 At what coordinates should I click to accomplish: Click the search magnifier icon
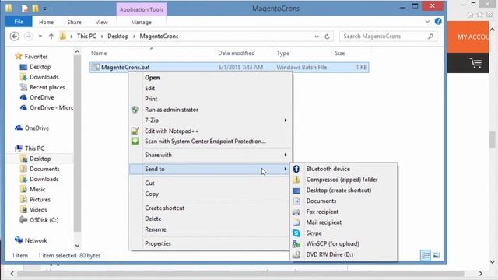(430, 37)
